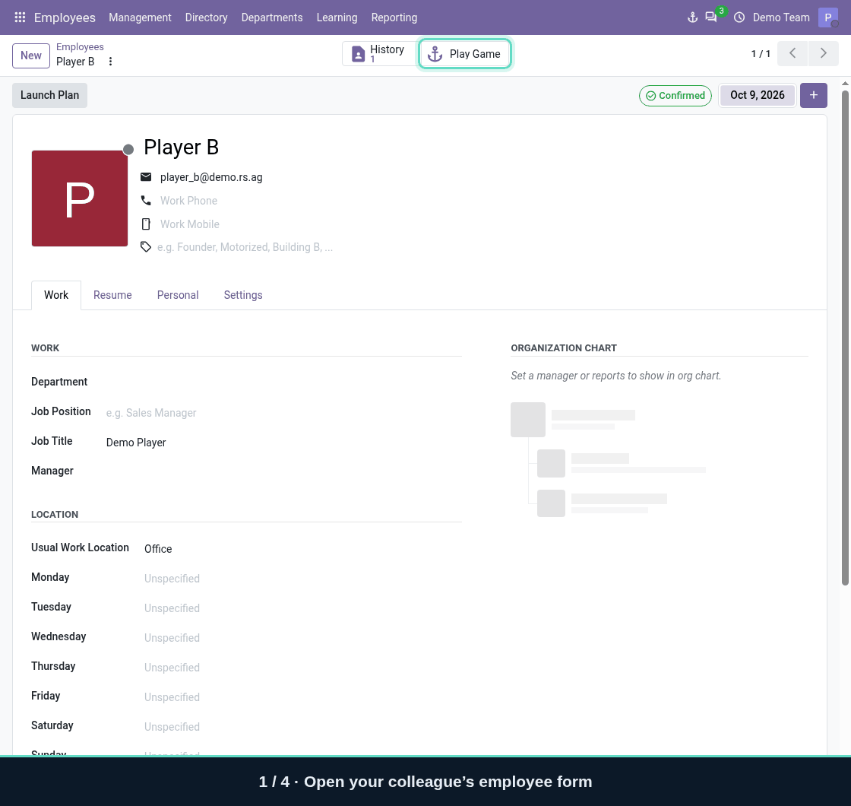Open the Monday work location dropdown

(x=302, y=579)
